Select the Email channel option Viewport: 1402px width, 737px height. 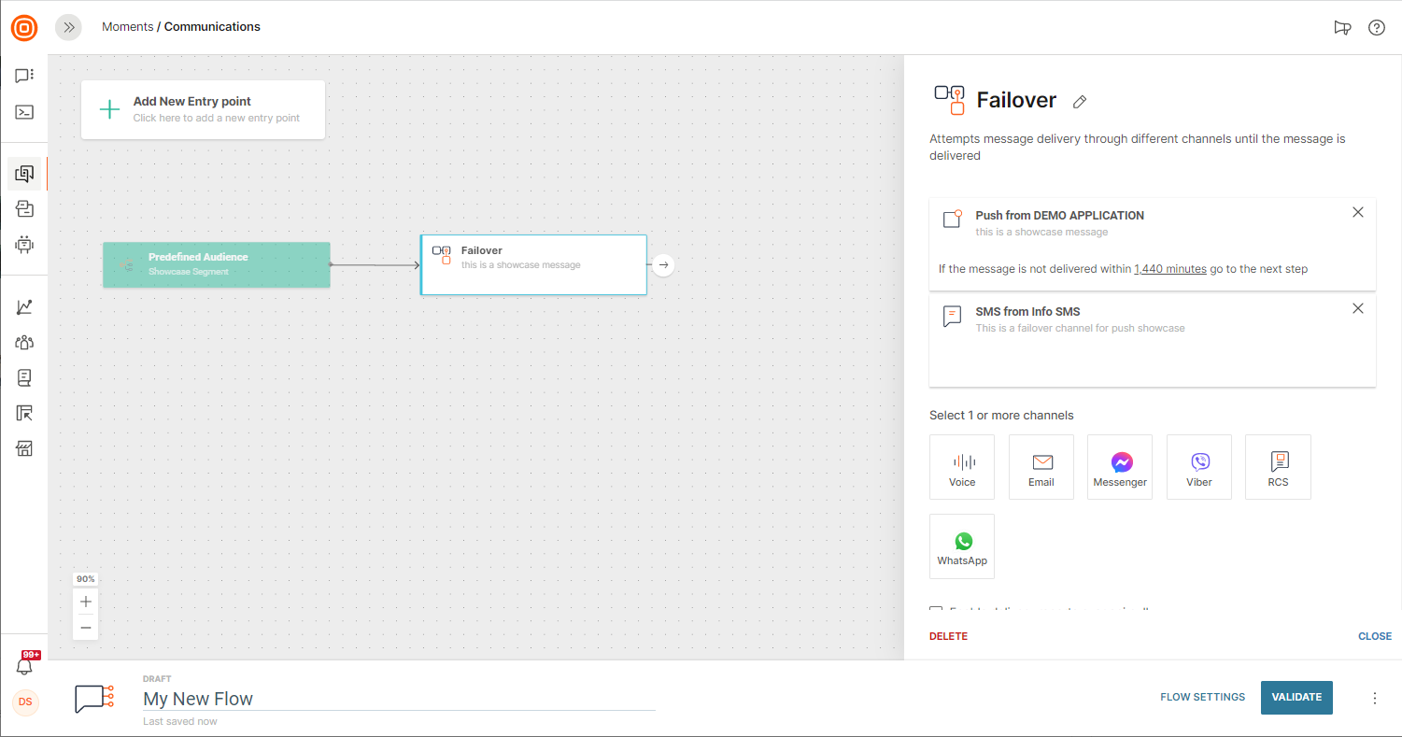click(1041, 467)
